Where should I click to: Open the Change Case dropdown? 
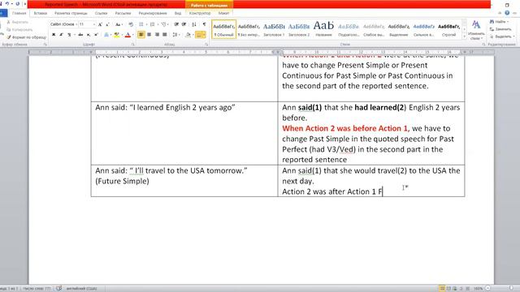point(119,24)
